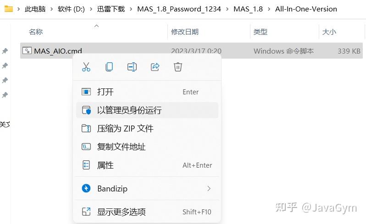
Task: Choose 以管理员身份运行 option
Action: [147, 110]
